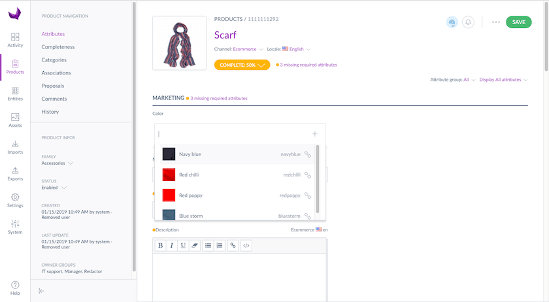Expand the COMPLETE: 50% dropdown
The image size is (549, 302).
[x=242, y=65]
